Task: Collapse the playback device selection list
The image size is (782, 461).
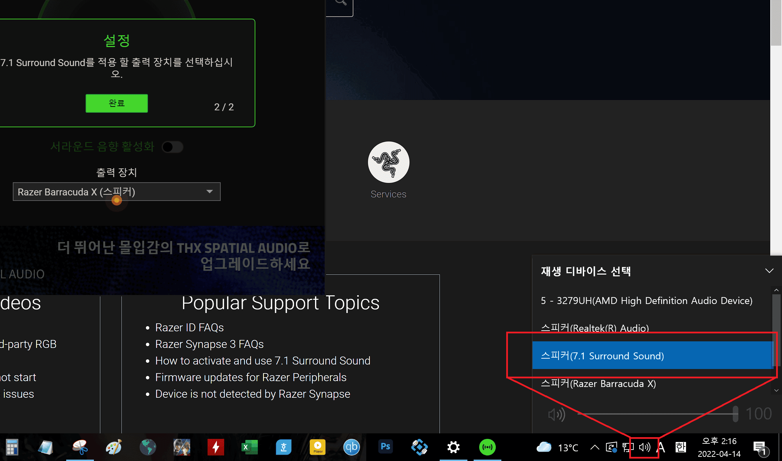Action: [x=769, y=271]
